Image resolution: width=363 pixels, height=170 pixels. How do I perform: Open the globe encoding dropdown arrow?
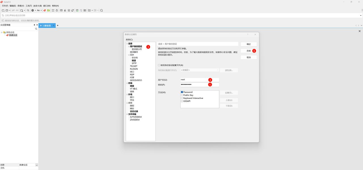(35, 10)
